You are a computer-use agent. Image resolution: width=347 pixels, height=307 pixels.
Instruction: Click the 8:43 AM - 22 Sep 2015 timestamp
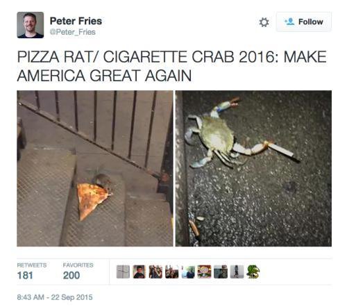pyautogui.click(x=55, y=297)
